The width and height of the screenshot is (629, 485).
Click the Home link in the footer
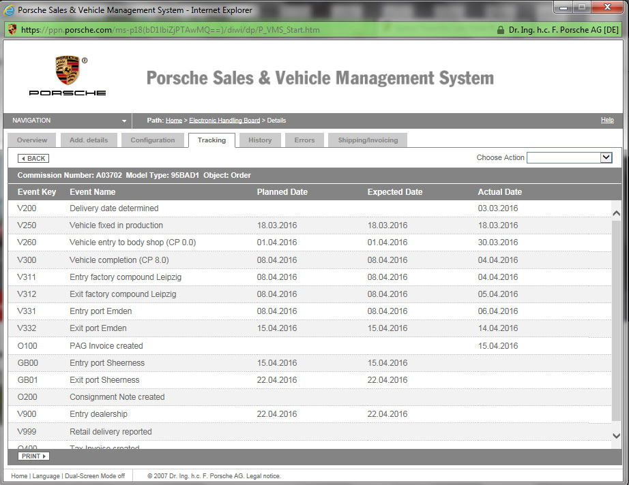tap(19, 475)
